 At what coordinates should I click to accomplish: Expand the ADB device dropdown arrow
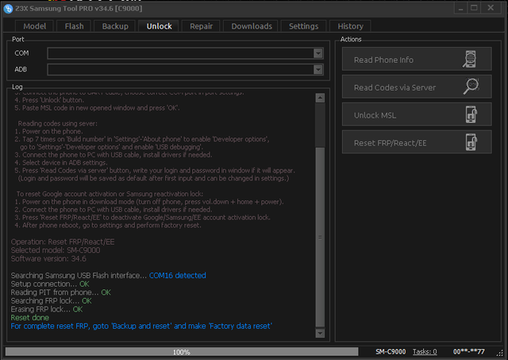318,69
